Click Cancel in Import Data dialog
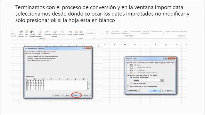This screenshot has width=205, height=115. [168, 90]
